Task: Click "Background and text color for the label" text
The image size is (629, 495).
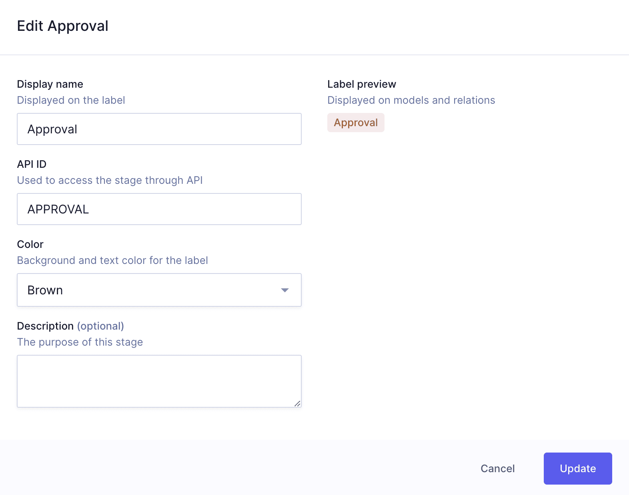Action: tap(112, 260)
